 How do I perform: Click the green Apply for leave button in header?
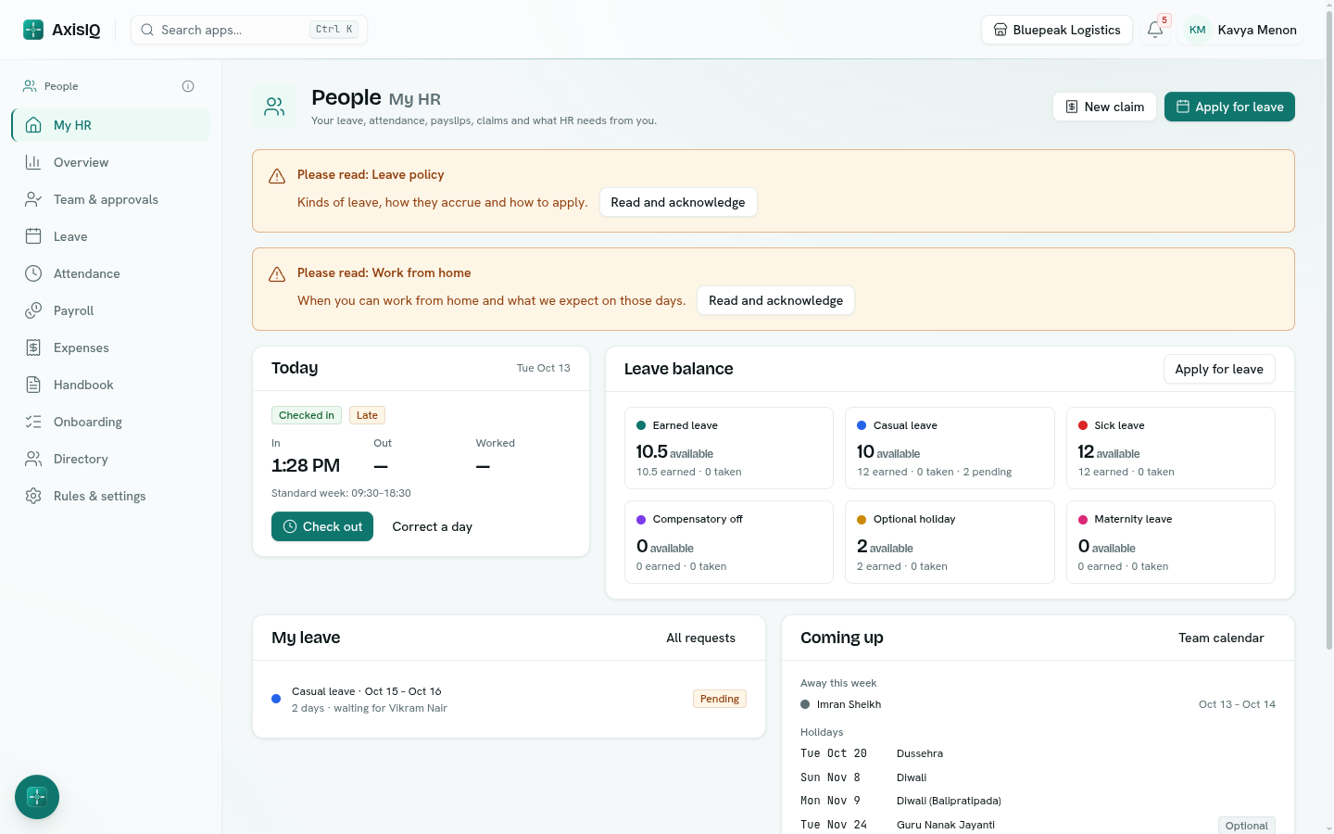coord(1229,107)
